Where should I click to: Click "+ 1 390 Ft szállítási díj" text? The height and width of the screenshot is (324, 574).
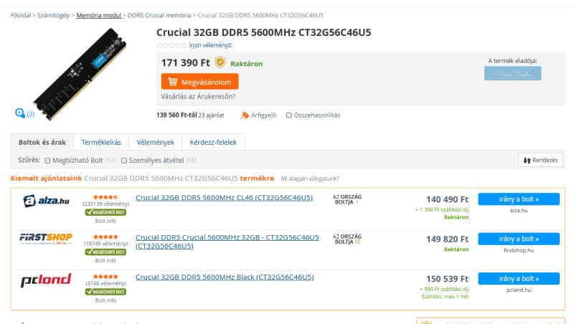click(x=442, y=210)
